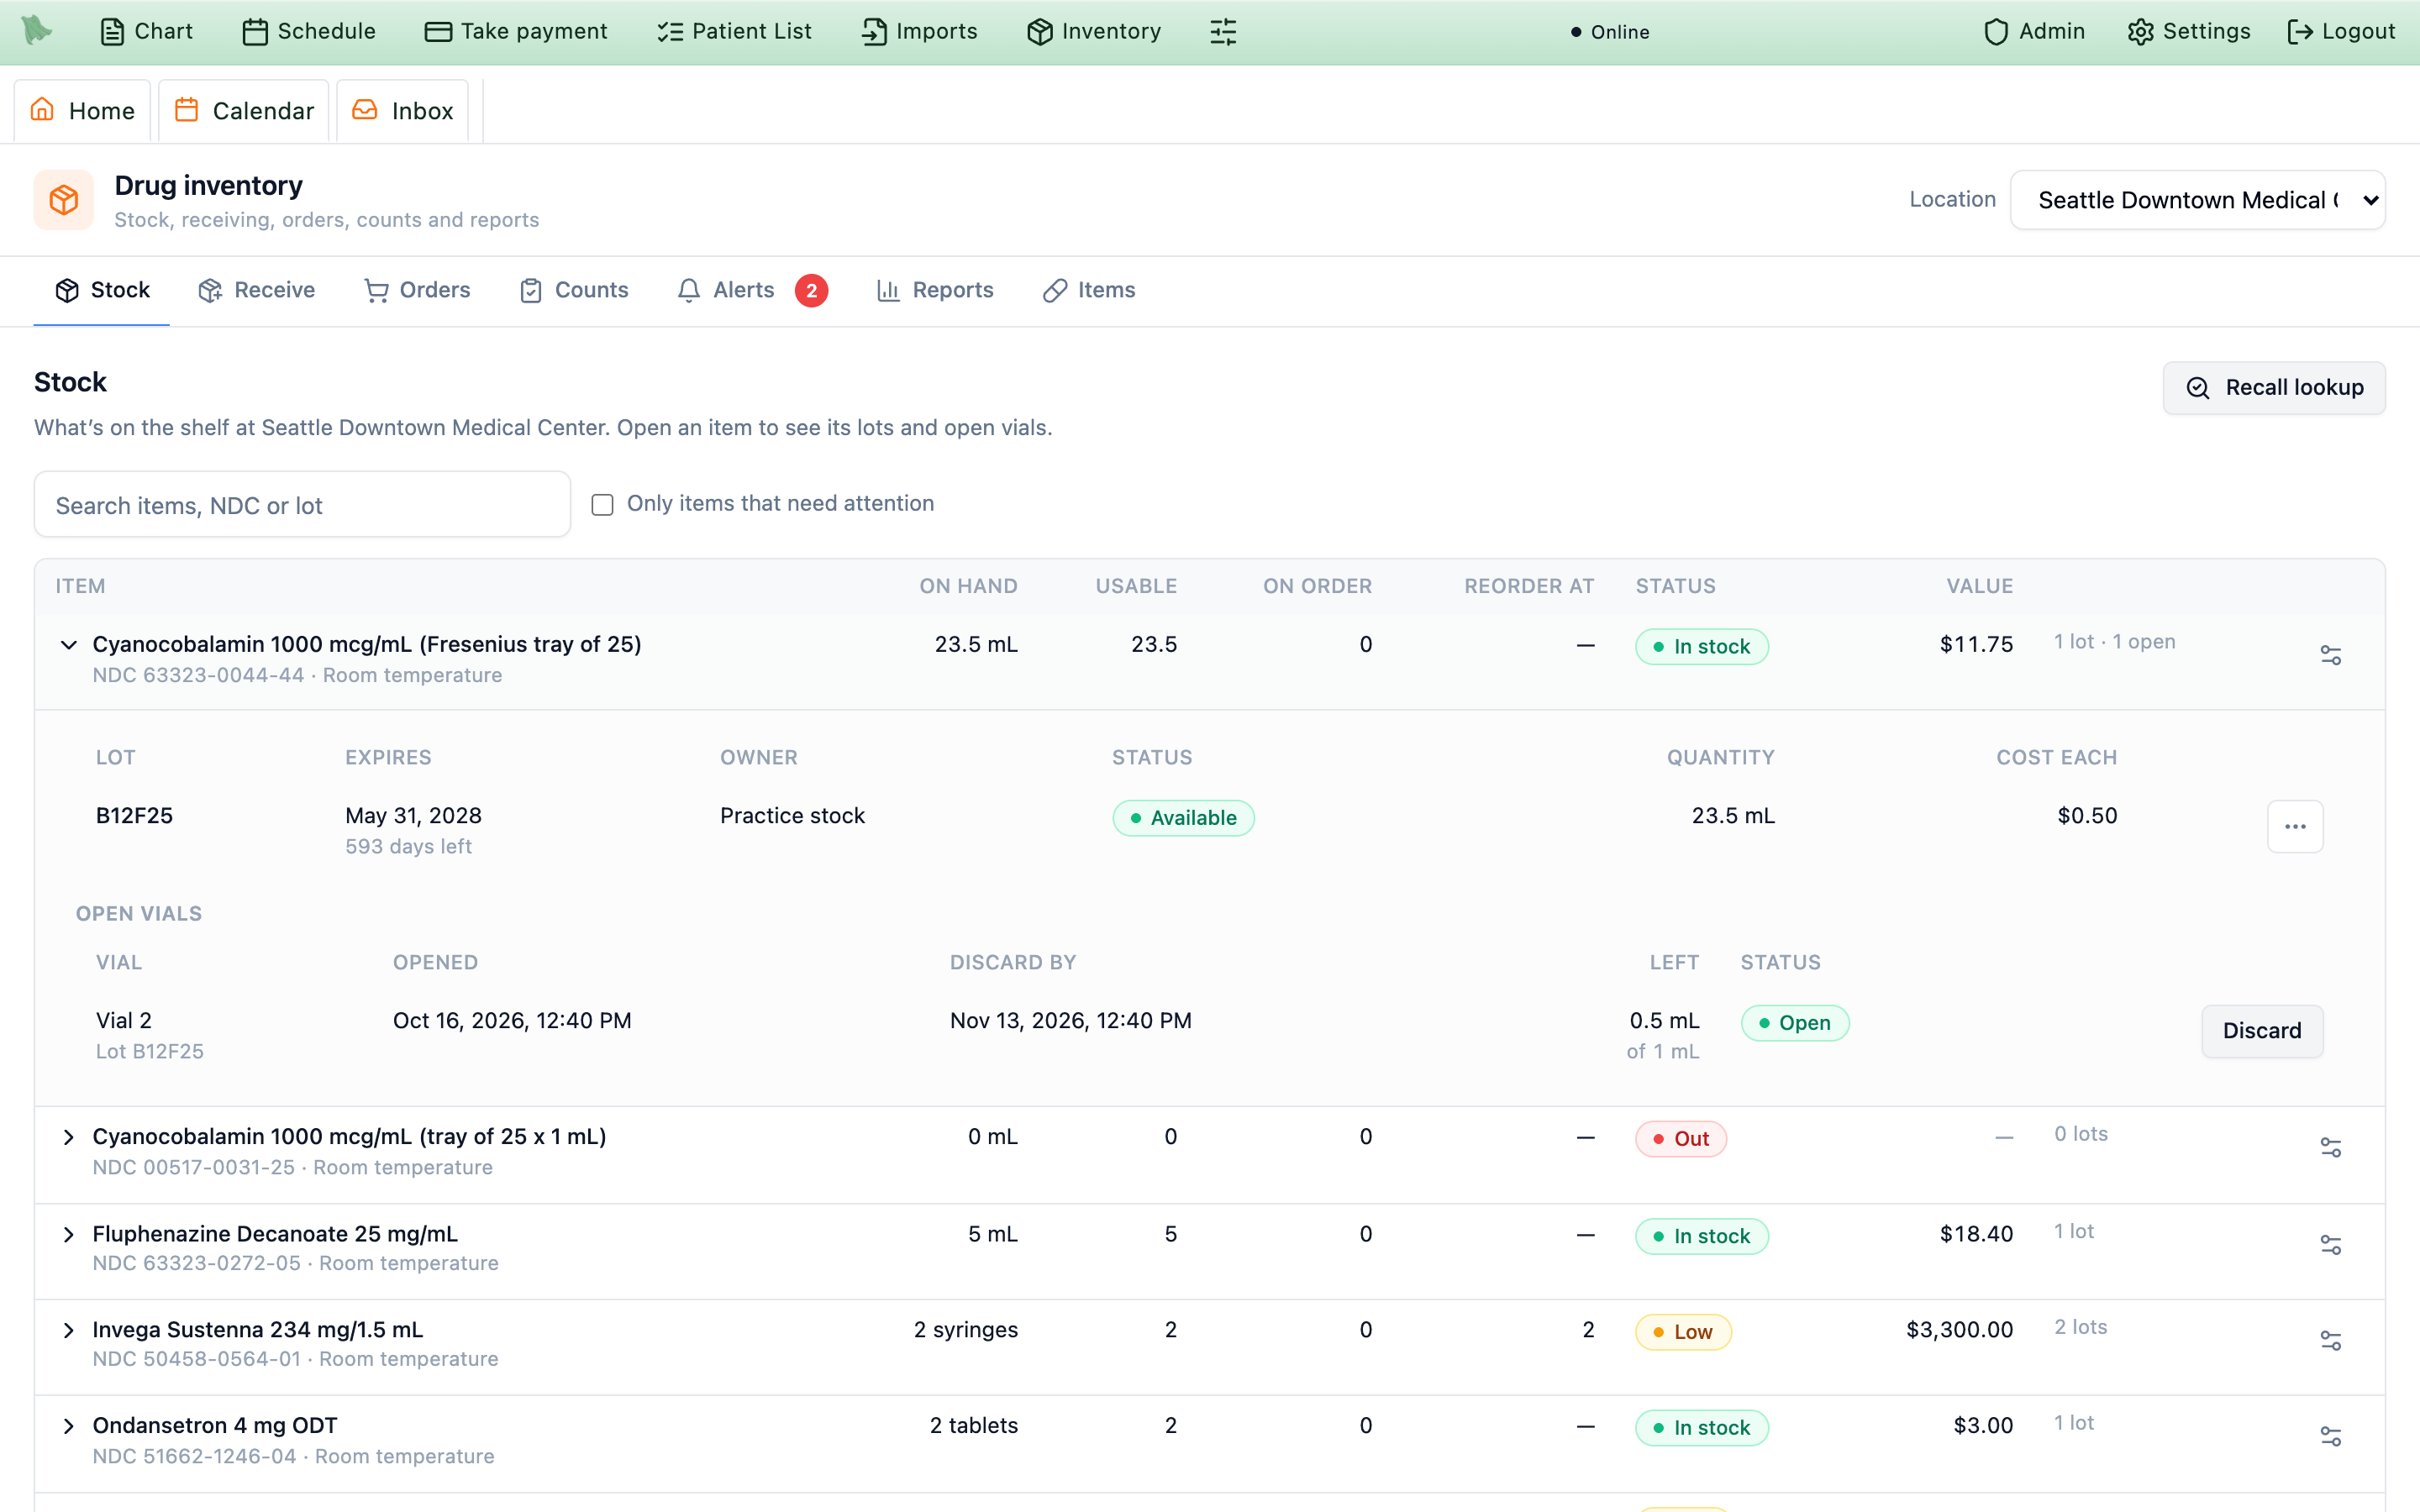Open adjust icon for Ondansetron 4 mg ODT row
This screenshot has height=1512, width=2420.
(x=2330, y=1436)
